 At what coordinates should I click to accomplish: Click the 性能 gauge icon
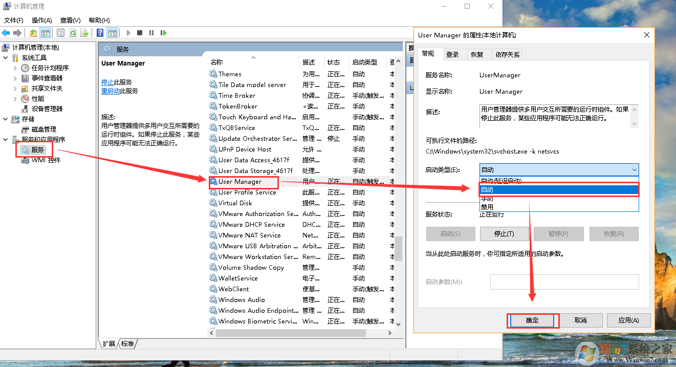coord(25,99)
